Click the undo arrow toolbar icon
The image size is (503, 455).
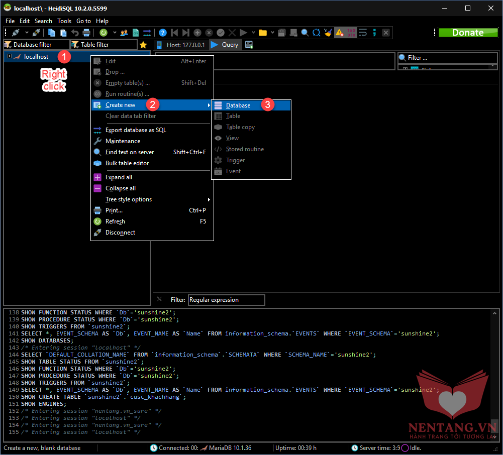(x=75, y=33)
